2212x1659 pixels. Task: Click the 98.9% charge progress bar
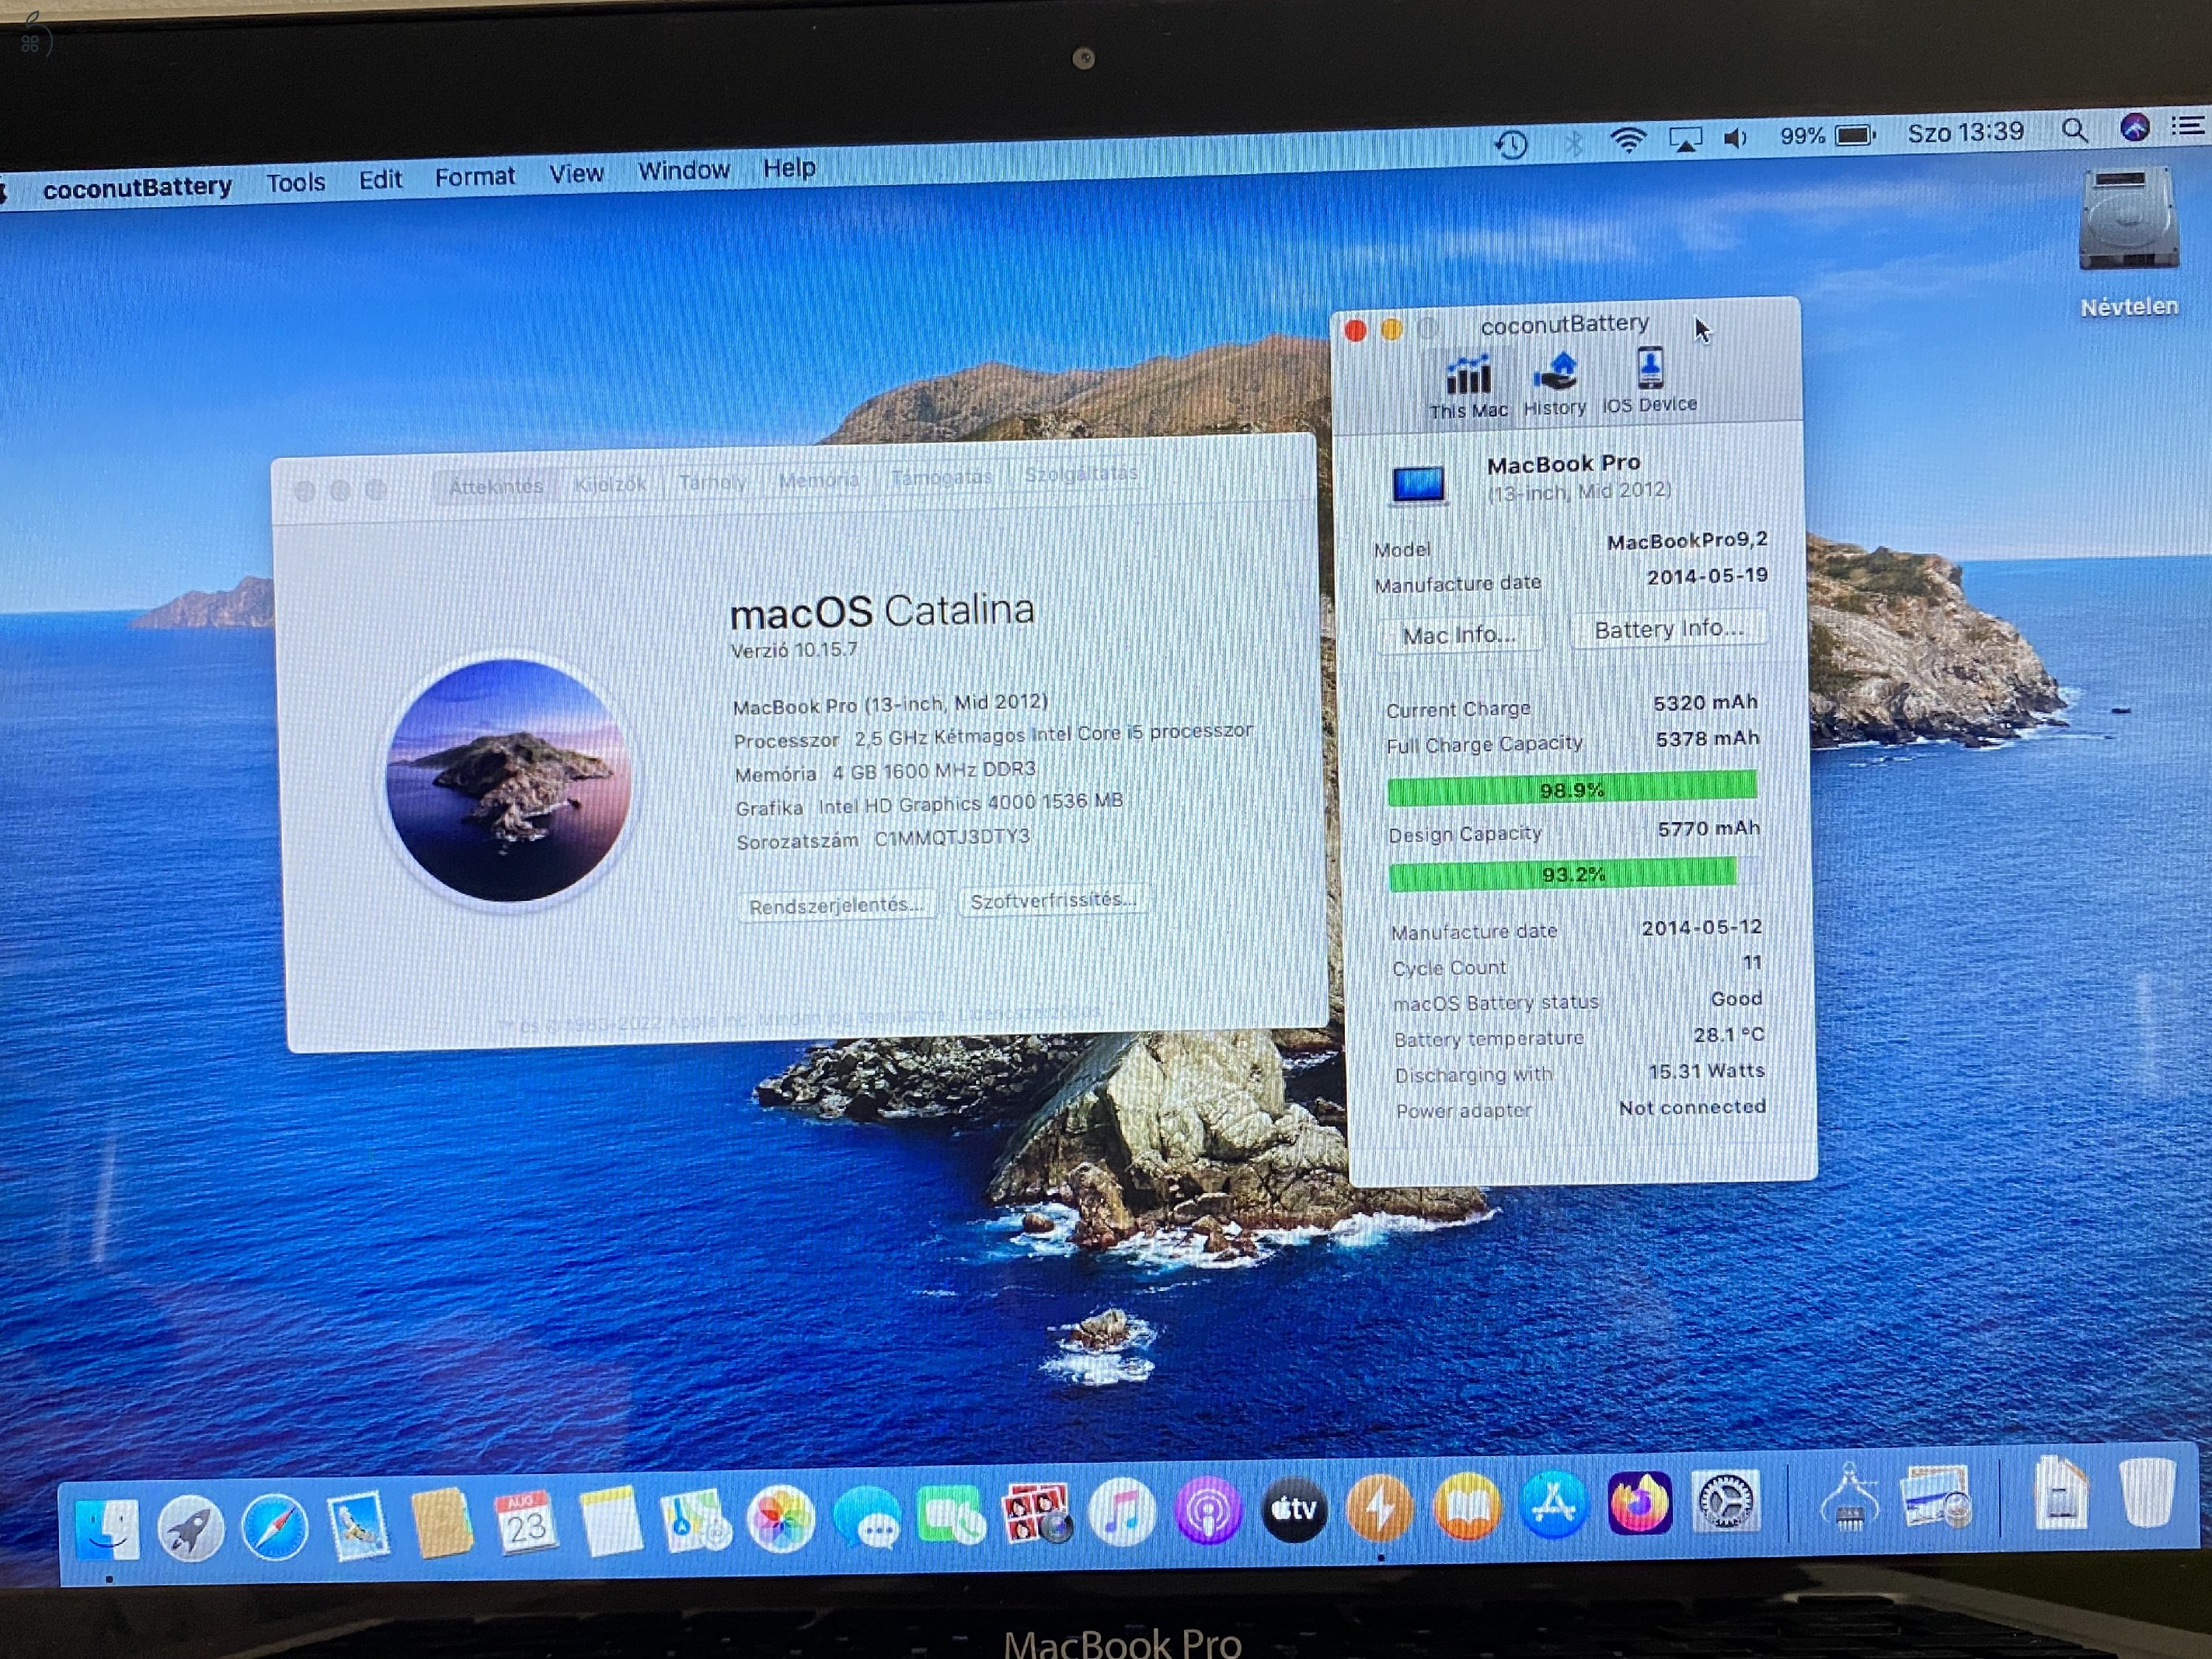click(1572, 789)
